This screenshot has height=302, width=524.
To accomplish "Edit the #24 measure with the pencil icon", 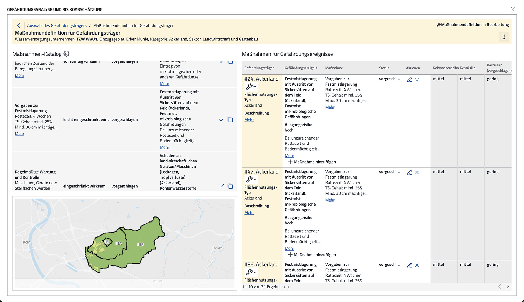I will click(x=410, y=79).
